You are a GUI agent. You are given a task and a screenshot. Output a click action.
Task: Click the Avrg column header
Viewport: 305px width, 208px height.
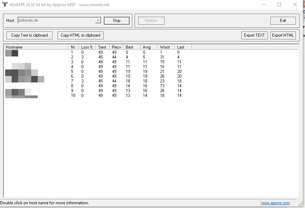point(149,47)
